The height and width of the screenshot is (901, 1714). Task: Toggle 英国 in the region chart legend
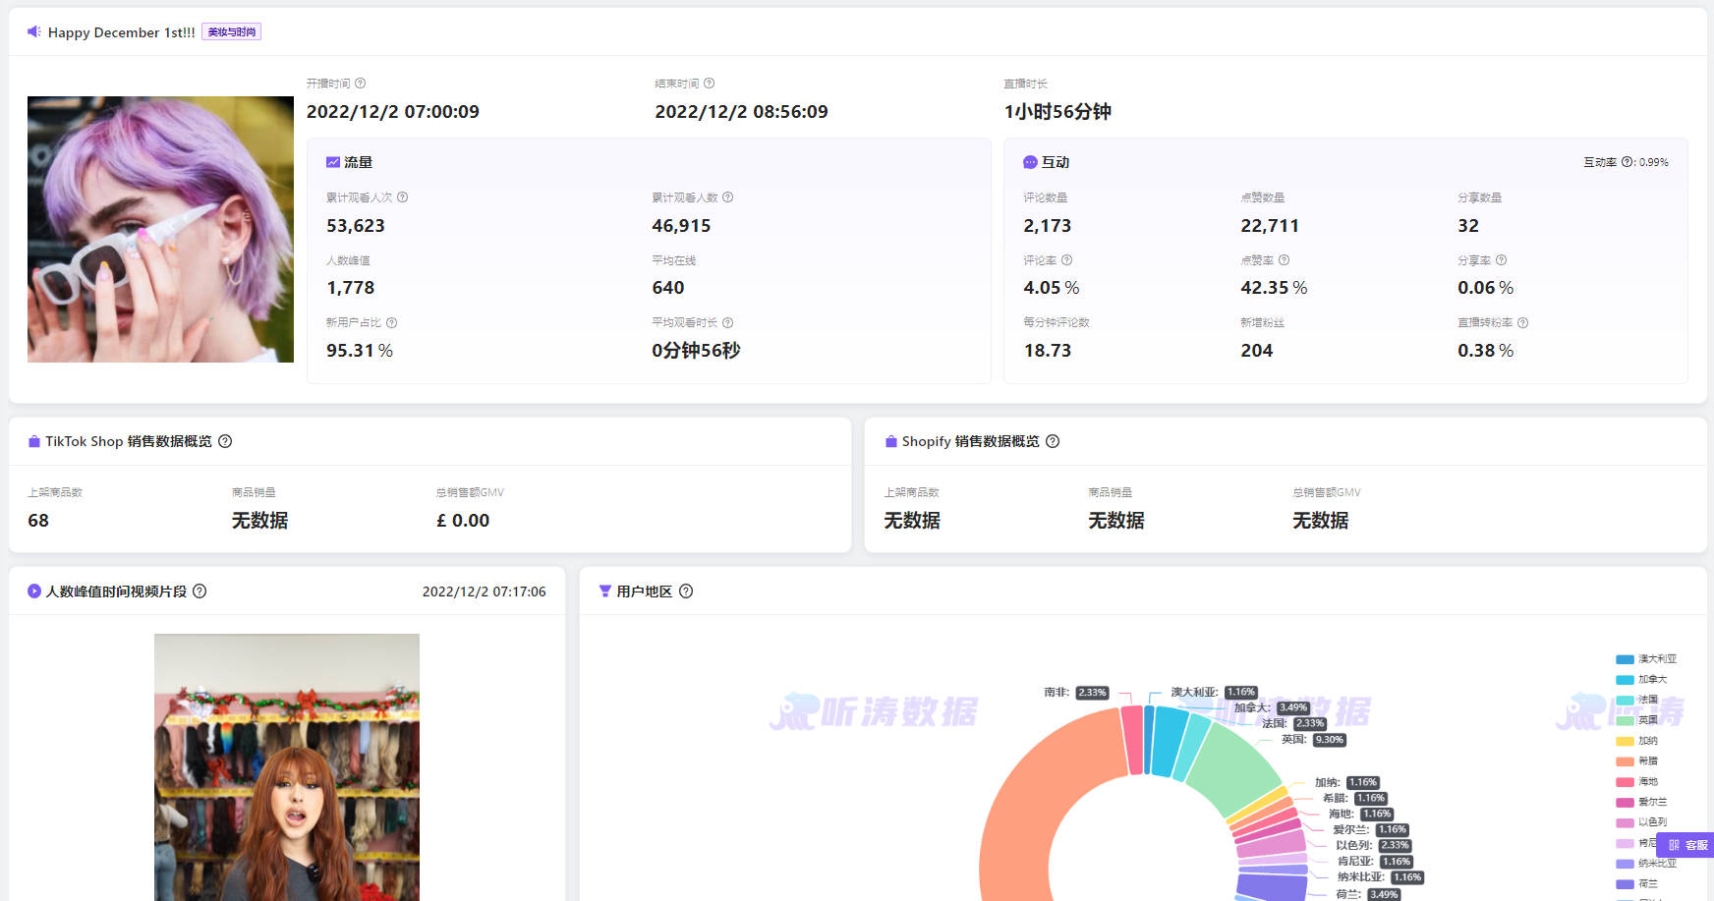(x=1647, y=720)
